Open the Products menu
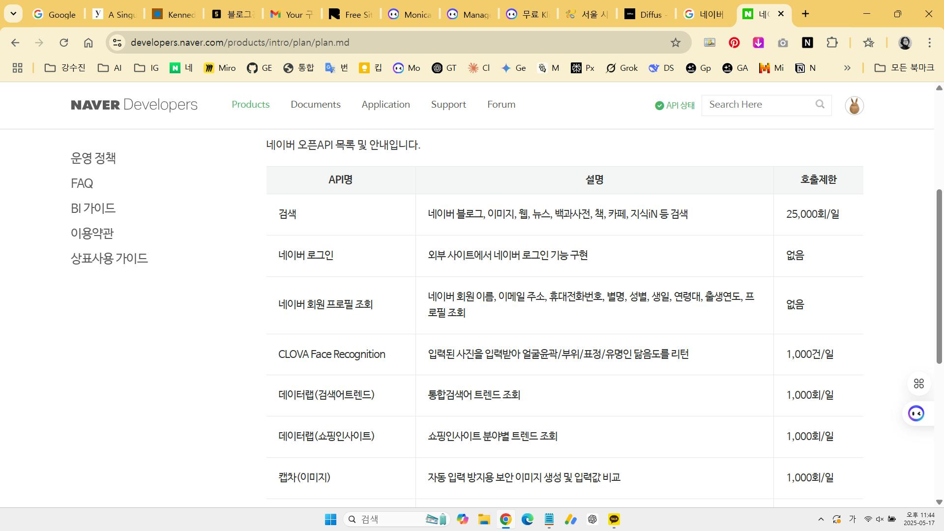Screen dimensions: 944x531 point(250,104)
